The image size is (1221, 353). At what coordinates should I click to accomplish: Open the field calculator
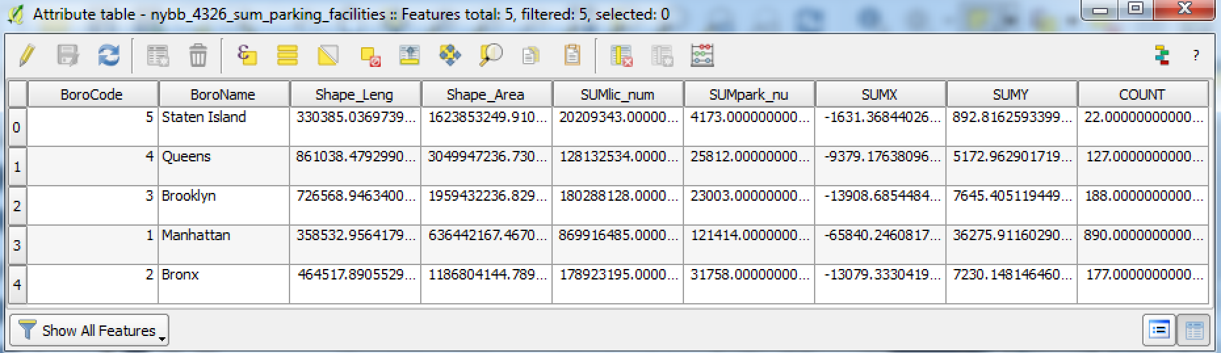tap(702, 56)
